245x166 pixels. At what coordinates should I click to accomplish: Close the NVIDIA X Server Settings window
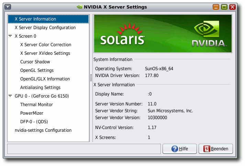pyautogui.click(x=232, y=7)
